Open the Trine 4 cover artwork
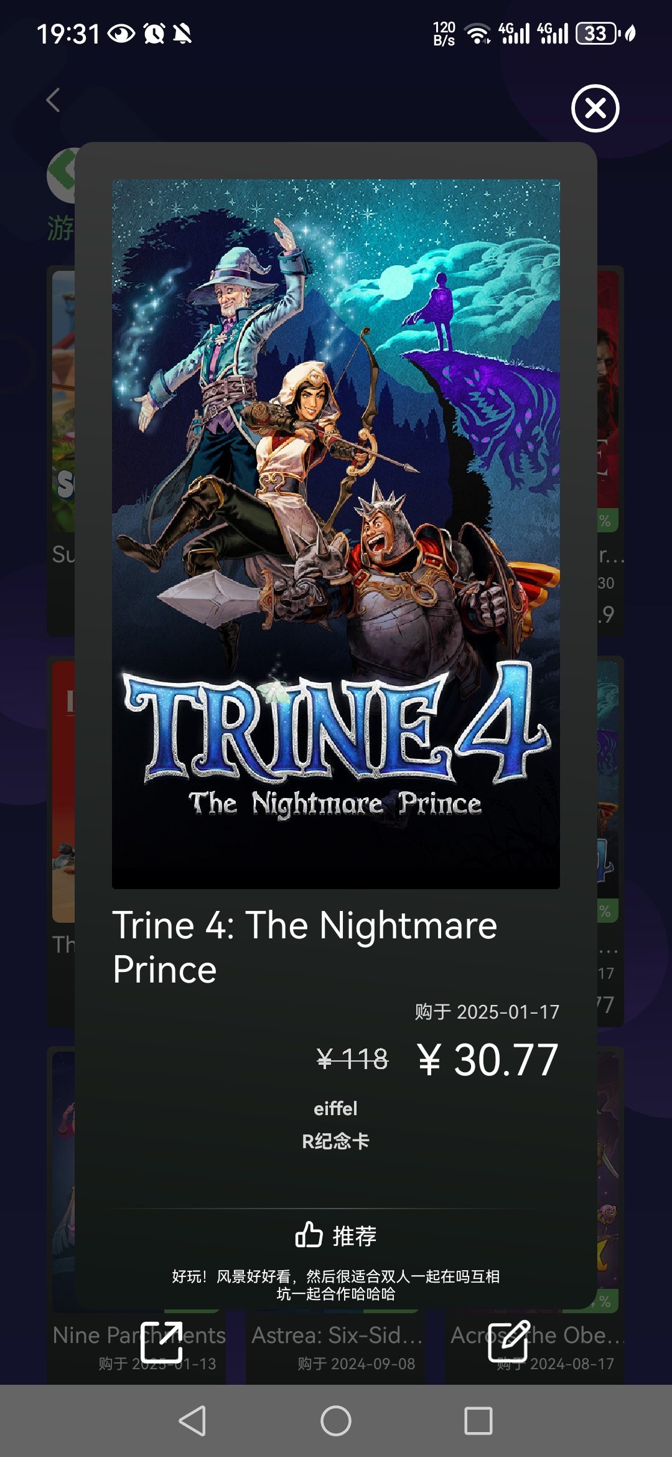The image size is (672, 1457). click(336, 534)
